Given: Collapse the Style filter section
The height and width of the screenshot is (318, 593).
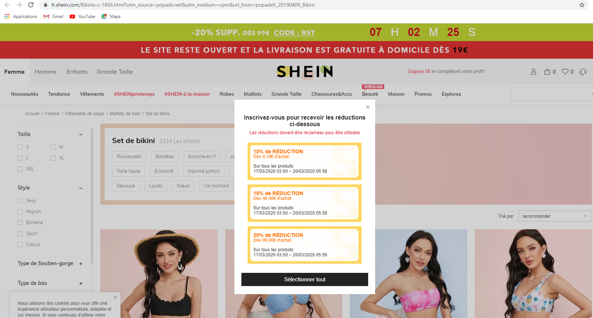Looking at the screenshot, I should point(81,188).
